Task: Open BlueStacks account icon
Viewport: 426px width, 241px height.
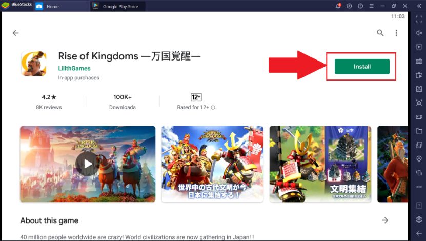Action: (x=350, y=6)
